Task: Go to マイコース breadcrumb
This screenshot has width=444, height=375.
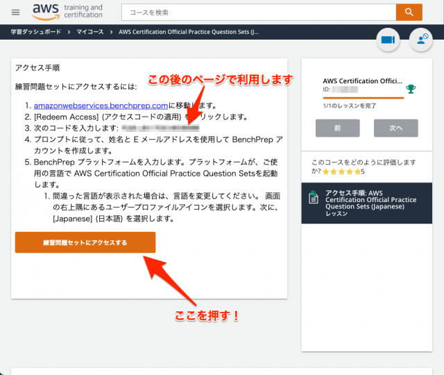Action: (90, 32)
